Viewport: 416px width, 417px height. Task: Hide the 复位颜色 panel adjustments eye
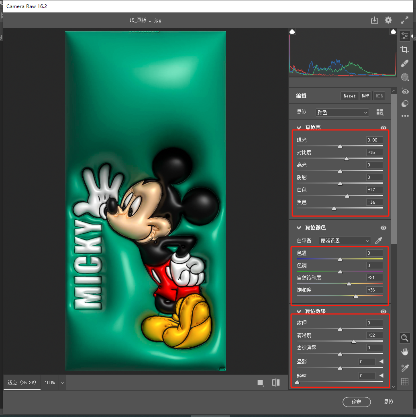coord(383,228)
